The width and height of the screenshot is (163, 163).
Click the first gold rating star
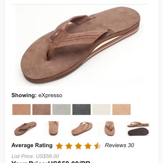coord(59,146)
